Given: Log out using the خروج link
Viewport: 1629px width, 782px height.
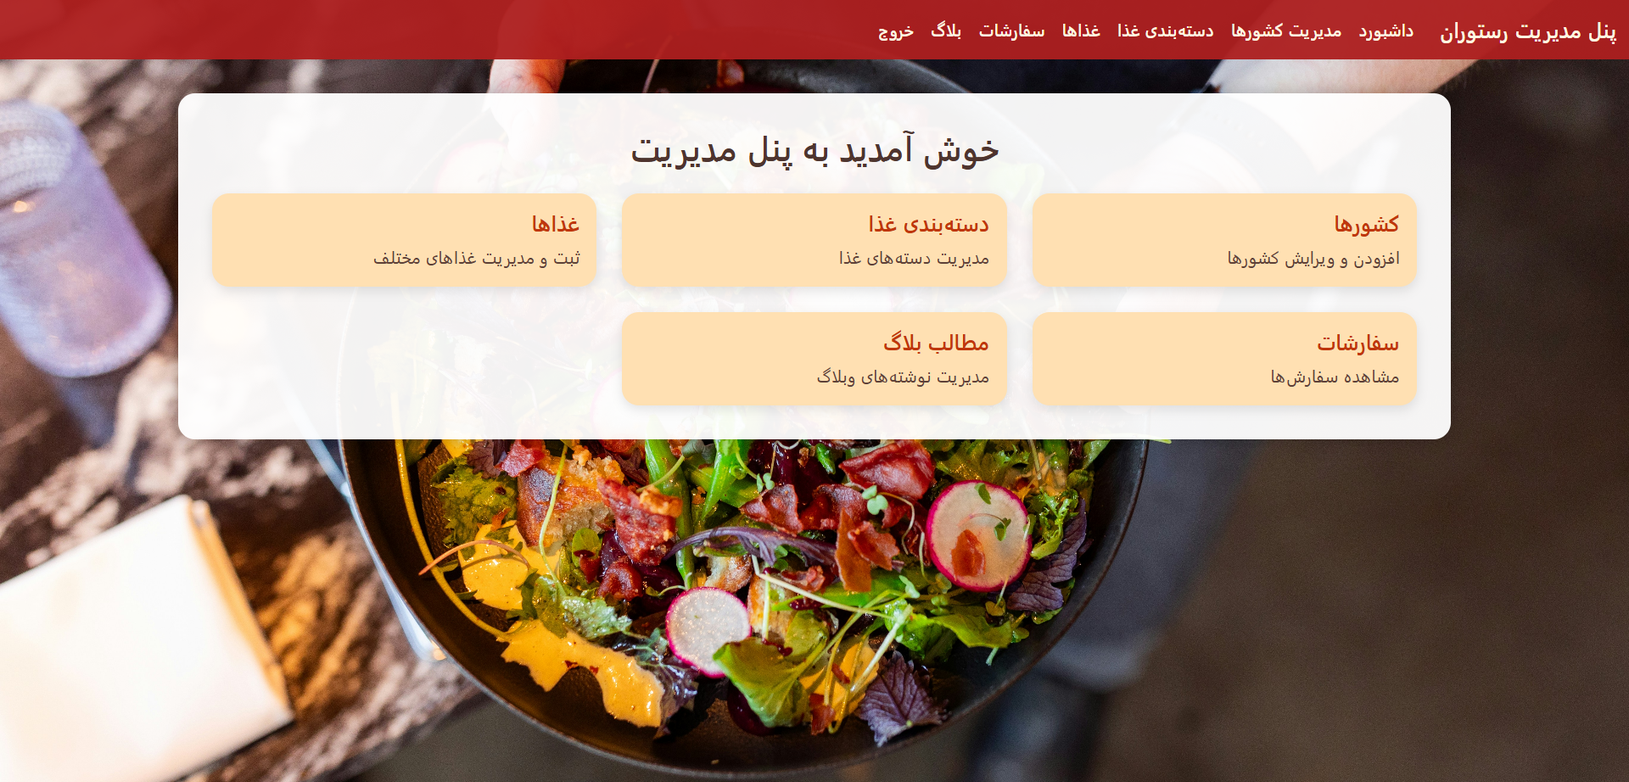Looking at the screenshot, I should (x=895, y=31).
